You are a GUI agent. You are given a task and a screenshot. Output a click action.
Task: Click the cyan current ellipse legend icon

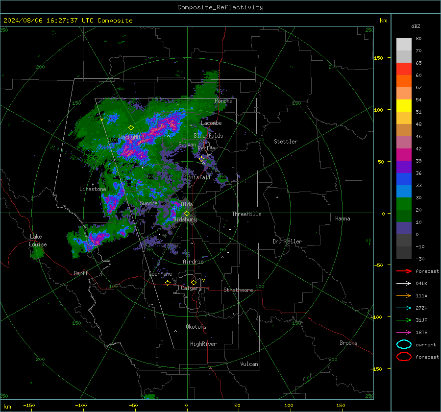coord(404,344)
